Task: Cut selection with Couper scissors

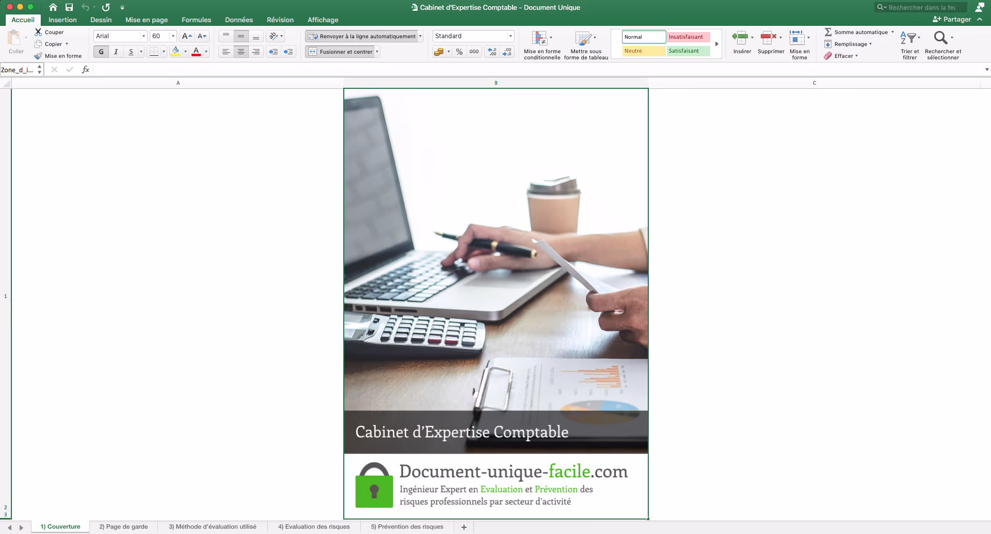Action: pos(49,32)
